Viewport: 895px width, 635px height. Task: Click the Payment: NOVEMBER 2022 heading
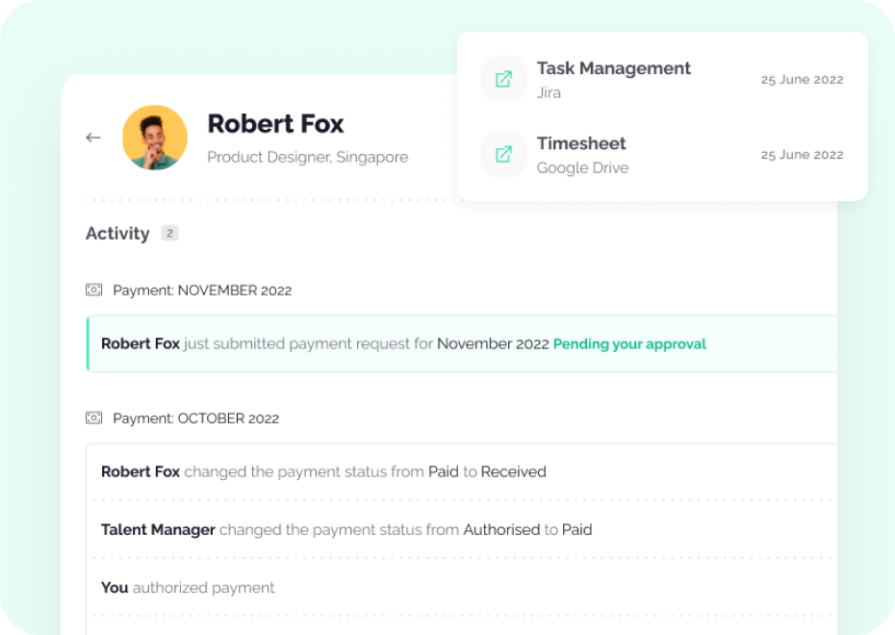click(202, 290)
